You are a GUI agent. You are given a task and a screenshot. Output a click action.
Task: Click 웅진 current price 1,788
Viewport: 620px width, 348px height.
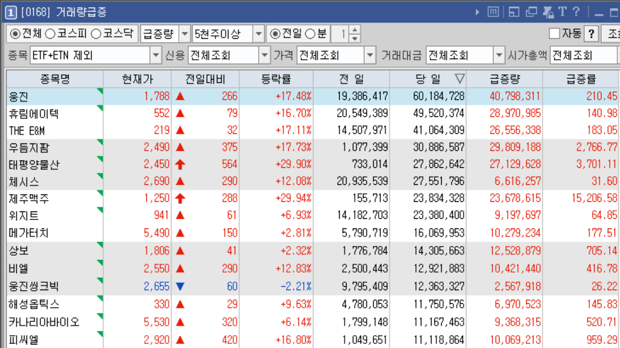[x=156, y=96]
